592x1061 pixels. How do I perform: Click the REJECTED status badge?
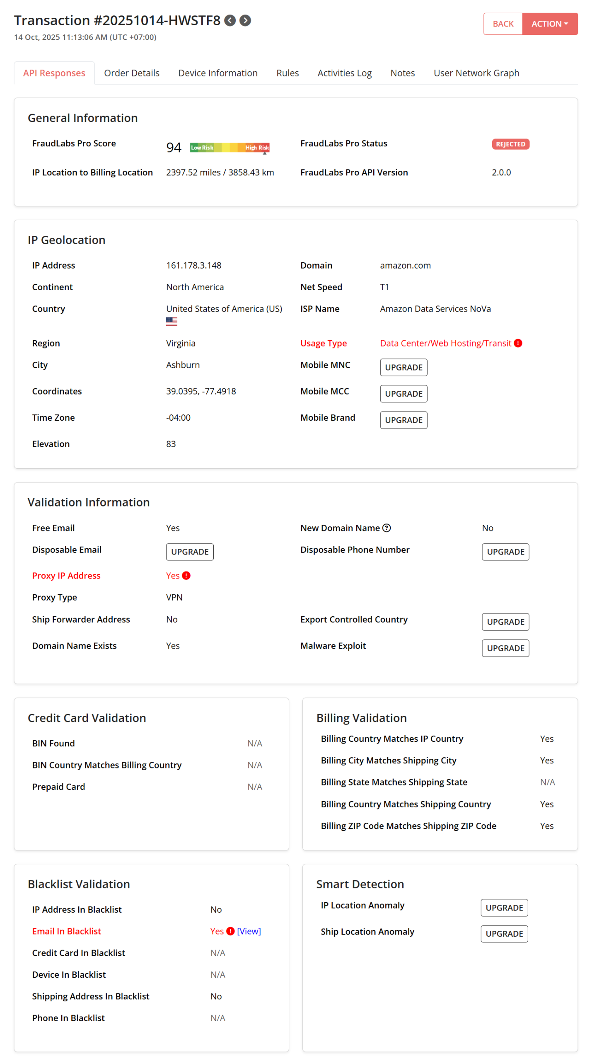510,144
